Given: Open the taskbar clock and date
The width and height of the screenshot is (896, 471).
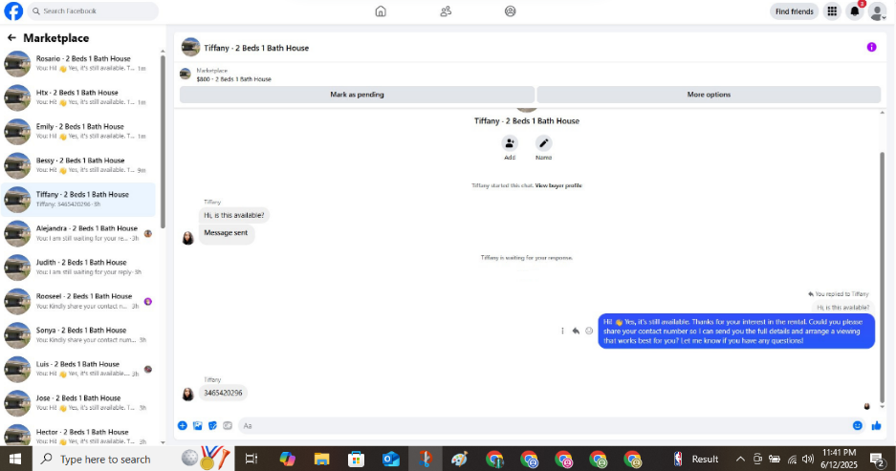Looking at the screenshot, I should point(839,459).
